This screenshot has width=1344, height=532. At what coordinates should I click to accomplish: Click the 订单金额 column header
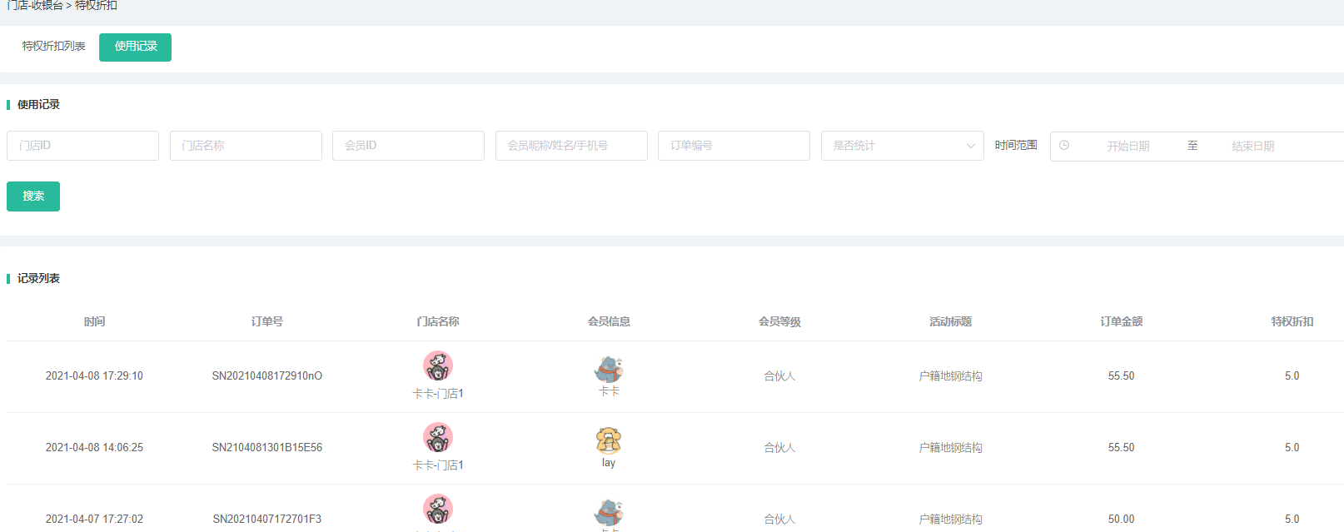[1121, 321]
